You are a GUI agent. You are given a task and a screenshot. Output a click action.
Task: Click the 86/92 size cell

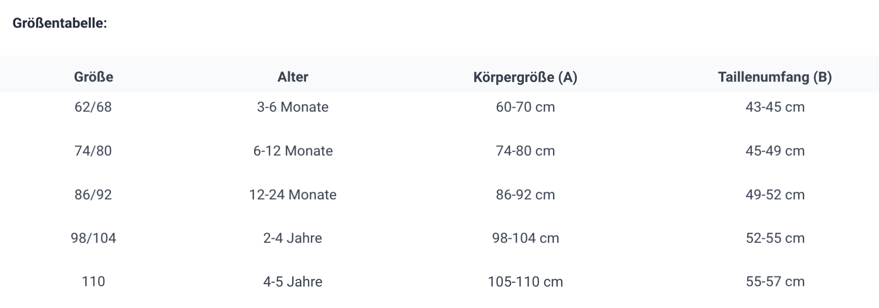point(93,195)
